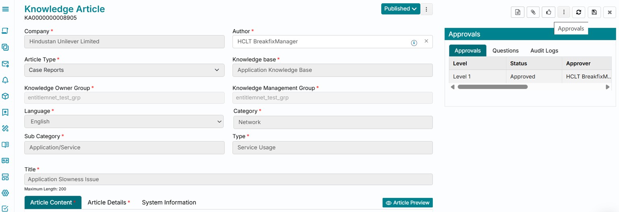Open the bell notifications icon in sidebar
Screen dimensions: 619x212
tap(5, 80)
